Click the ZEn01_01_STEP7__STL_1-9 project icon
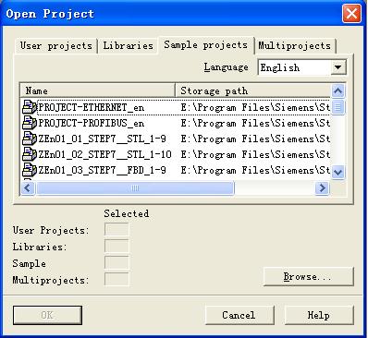Screen dimensions: 368x338 (x=30, y=139)
